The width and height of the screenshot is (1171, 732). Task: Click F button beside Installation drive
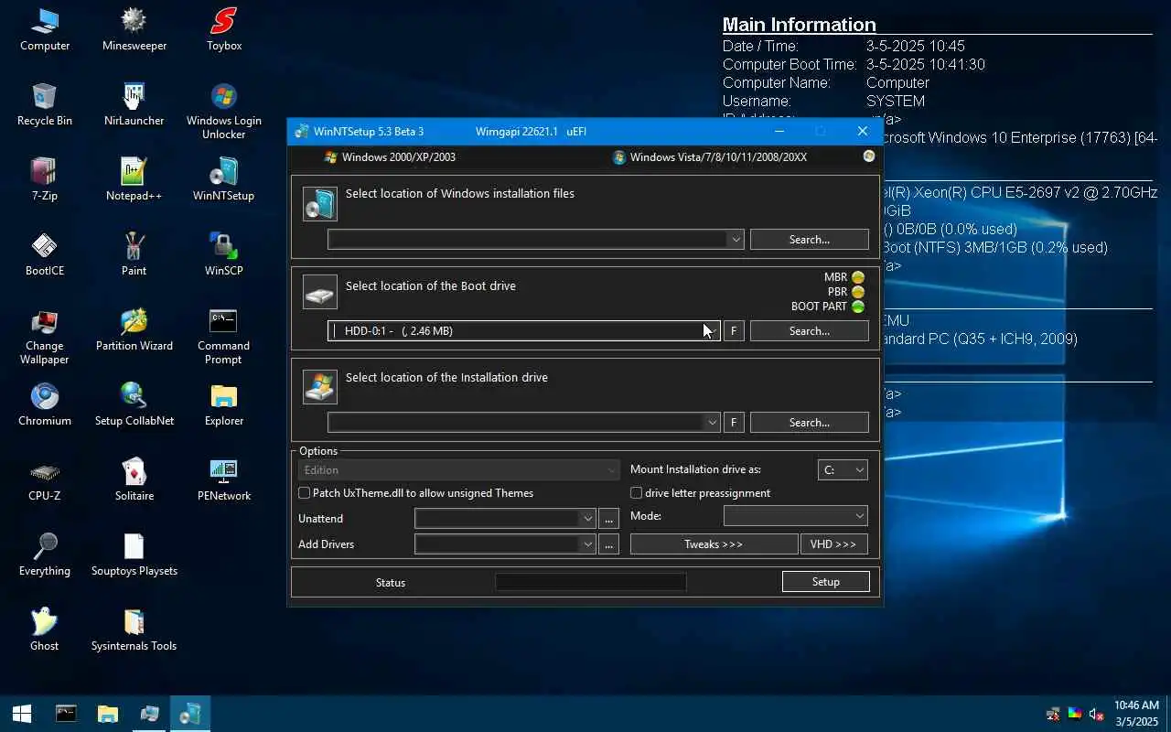(x=733, y=423)
